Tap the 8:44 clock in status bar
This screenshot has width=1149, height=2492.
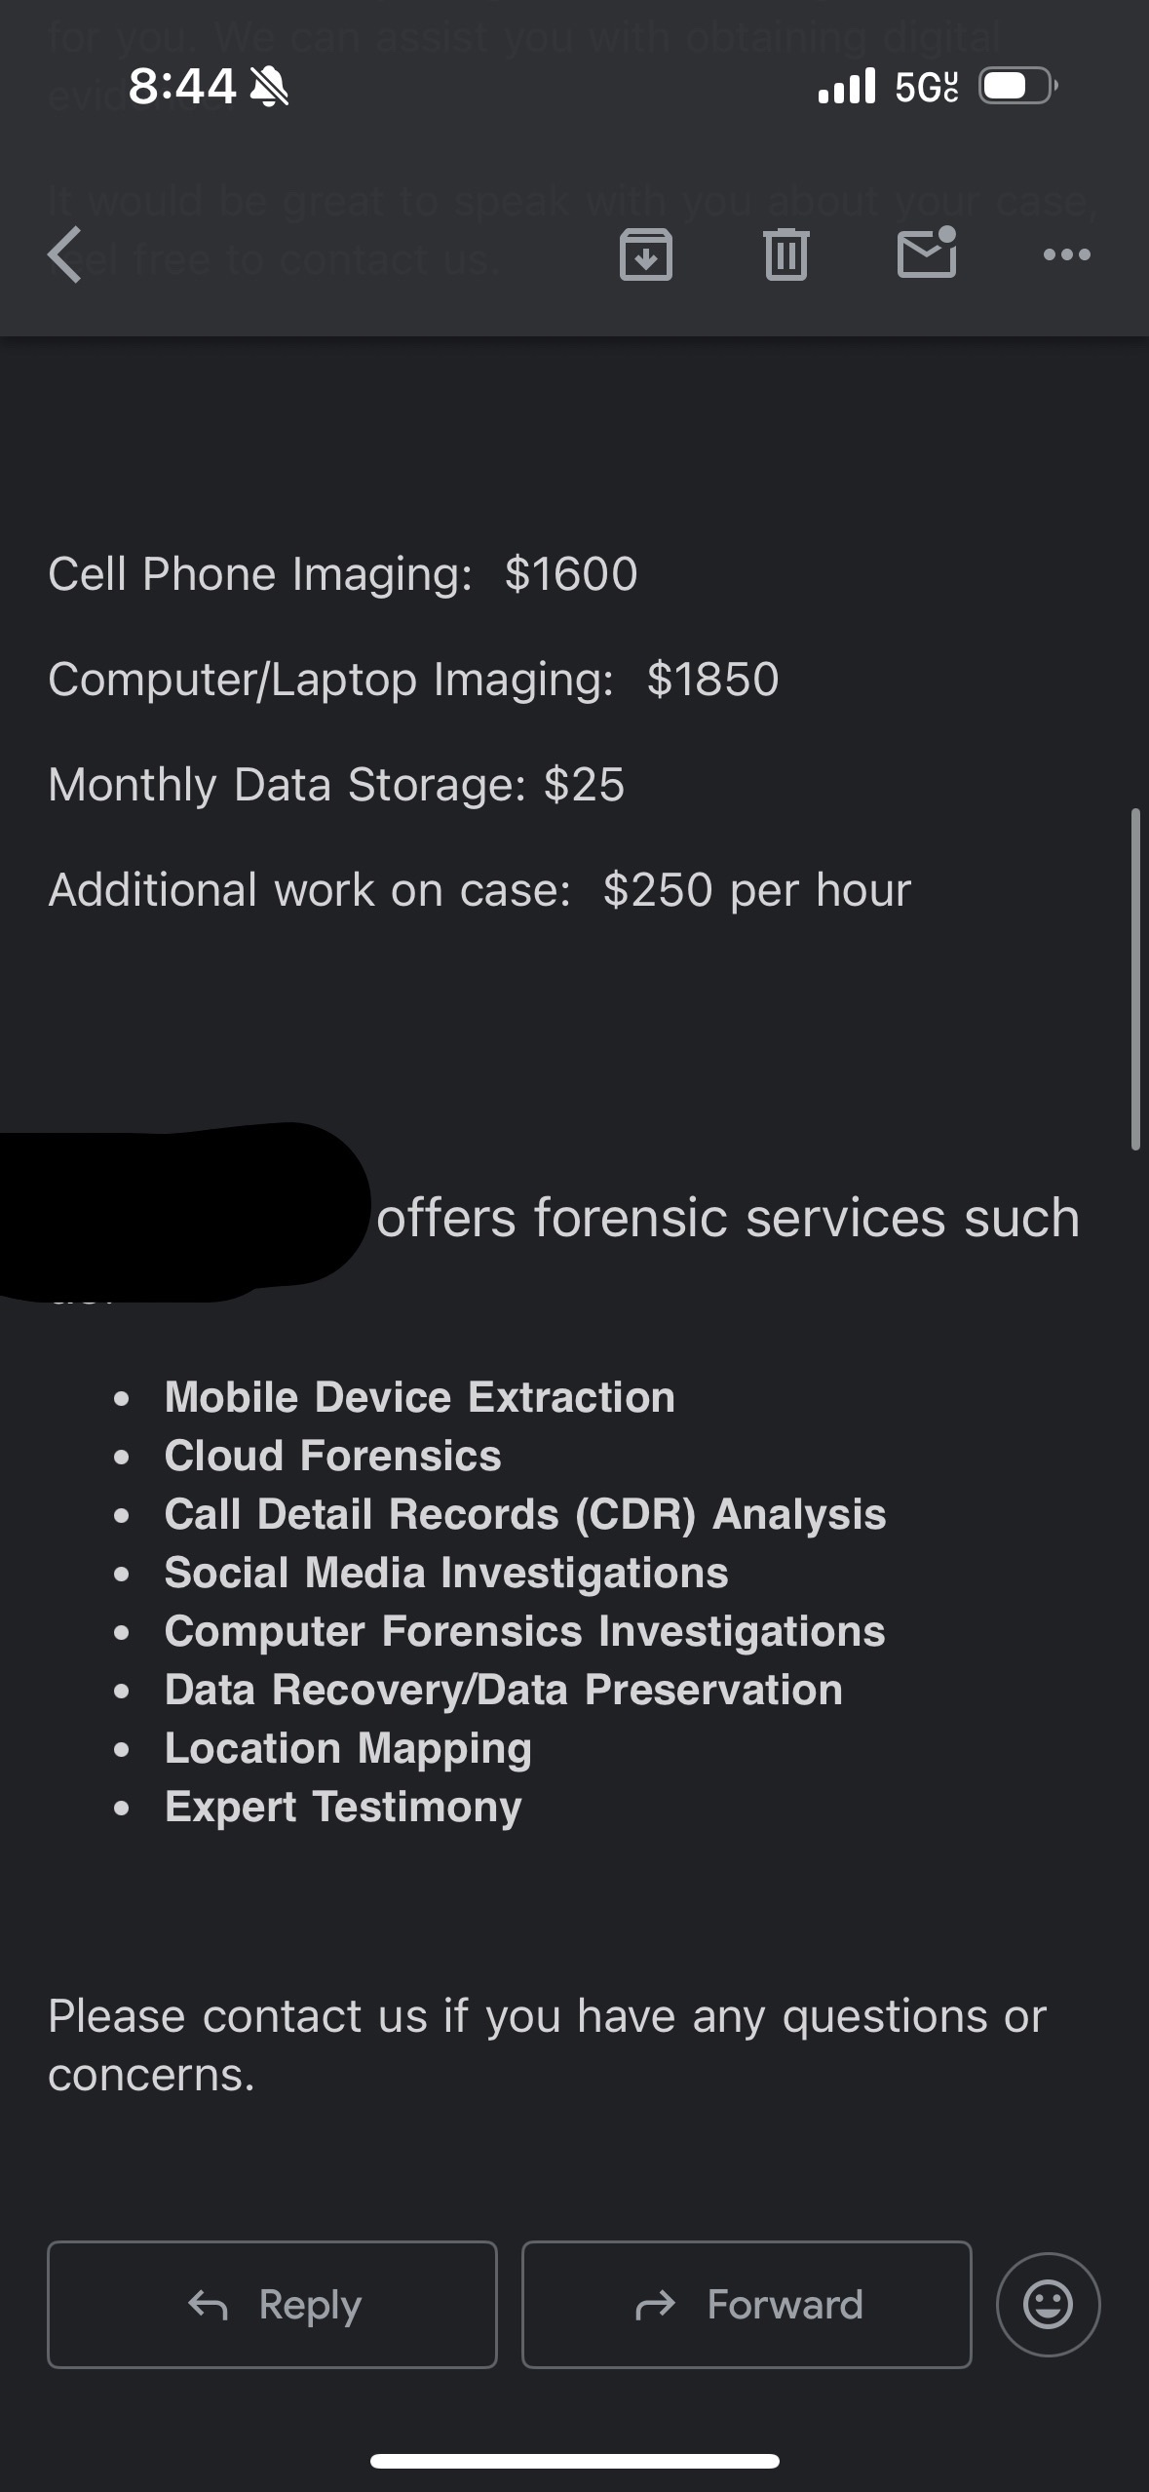pos(182,88)
